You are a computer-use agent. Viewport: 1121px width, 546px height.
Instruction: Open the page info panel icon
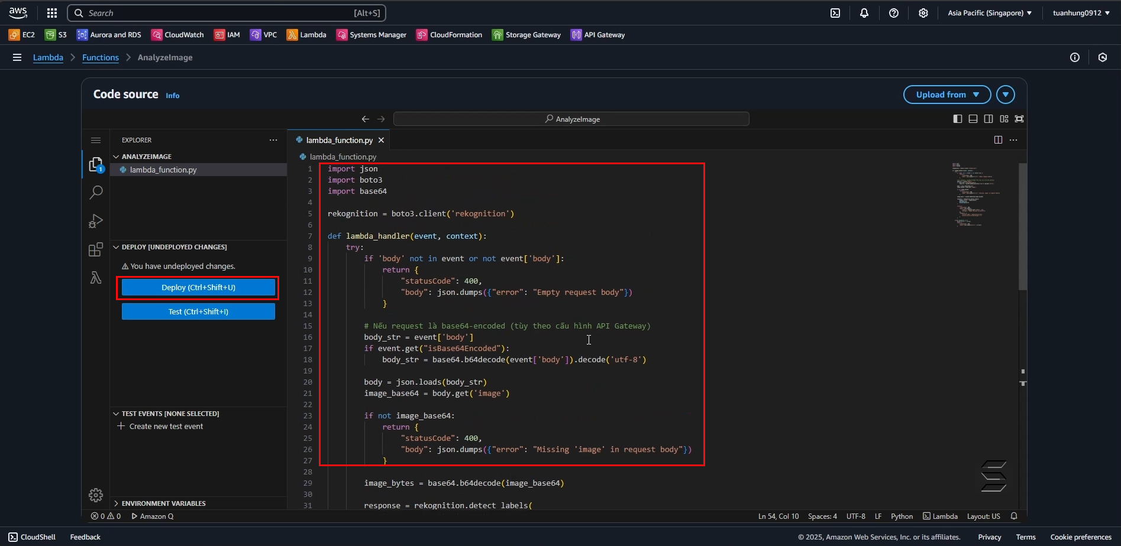coord(1075,57)
